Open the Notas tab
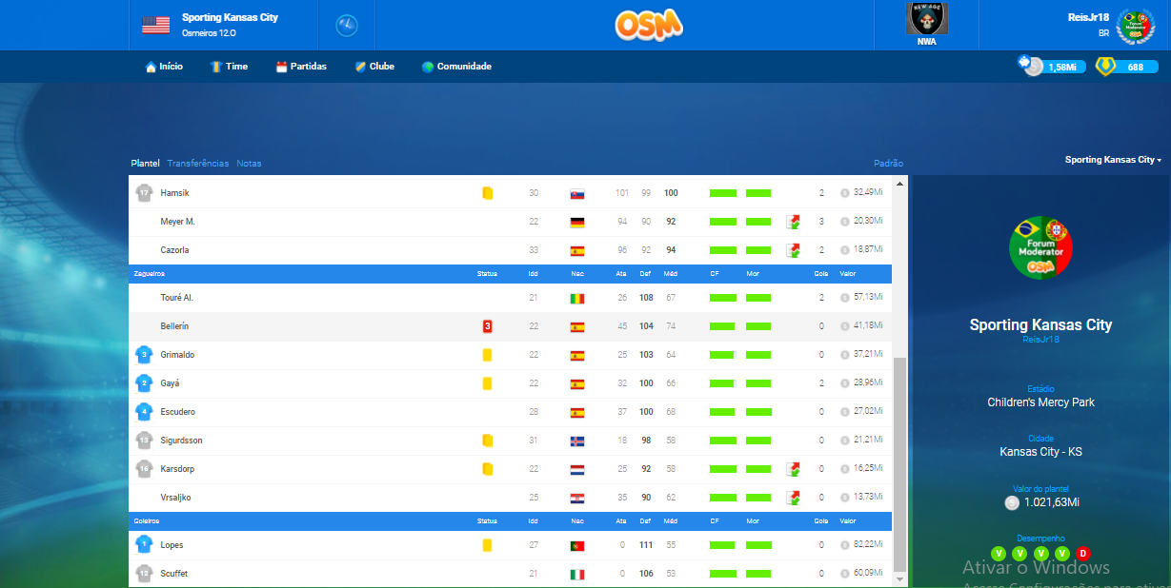The image size is (1171, 588). pos(249,164)
